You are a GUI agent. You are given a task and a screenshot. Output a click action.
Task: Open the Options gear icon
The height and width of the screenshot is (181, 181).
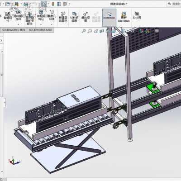tap(65, 4)
